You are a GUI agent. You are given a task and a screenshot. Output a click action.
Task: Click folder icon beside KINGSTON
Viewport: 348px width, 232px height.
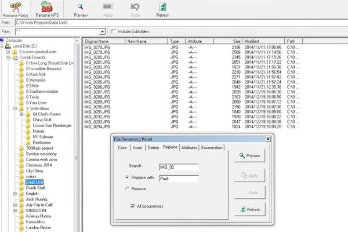click(21, 211)
